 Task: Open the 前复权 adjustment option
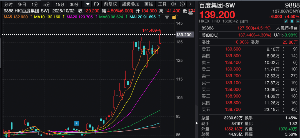tap(110, 4)
